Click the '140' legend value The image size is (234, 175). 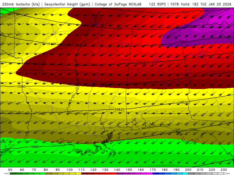click(x=117, y=170)
